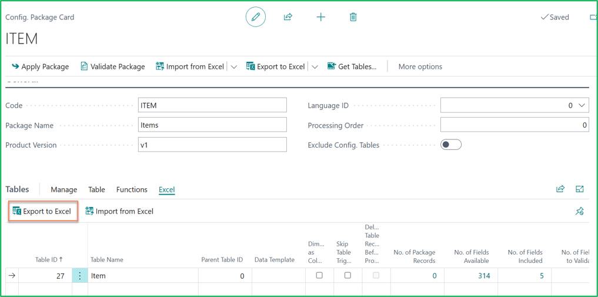Image resolution: width=598 pixels, height=297 pixels.
Task: Open the Table tab in Tables
Action: click(x=96, y=189)
